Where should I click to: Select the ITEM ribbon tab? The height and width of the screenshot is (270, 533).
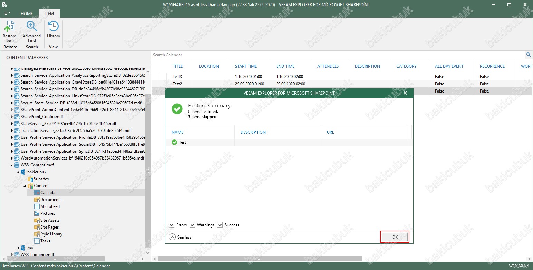49,14
